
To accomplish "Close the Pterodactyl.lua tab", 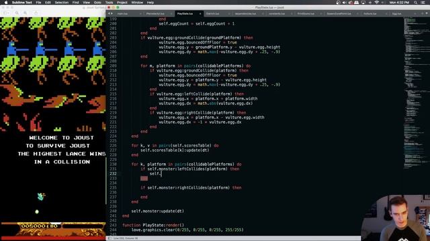I will (x=171, y=13).
